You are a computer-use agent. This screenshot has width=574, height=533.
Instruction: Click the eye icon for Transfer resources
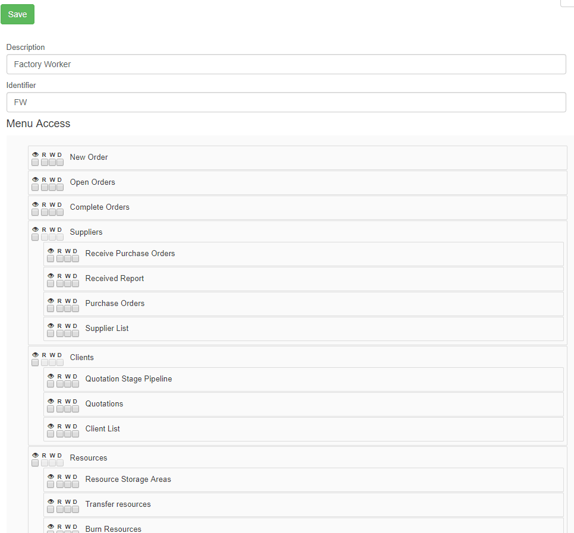pos(51,502)
